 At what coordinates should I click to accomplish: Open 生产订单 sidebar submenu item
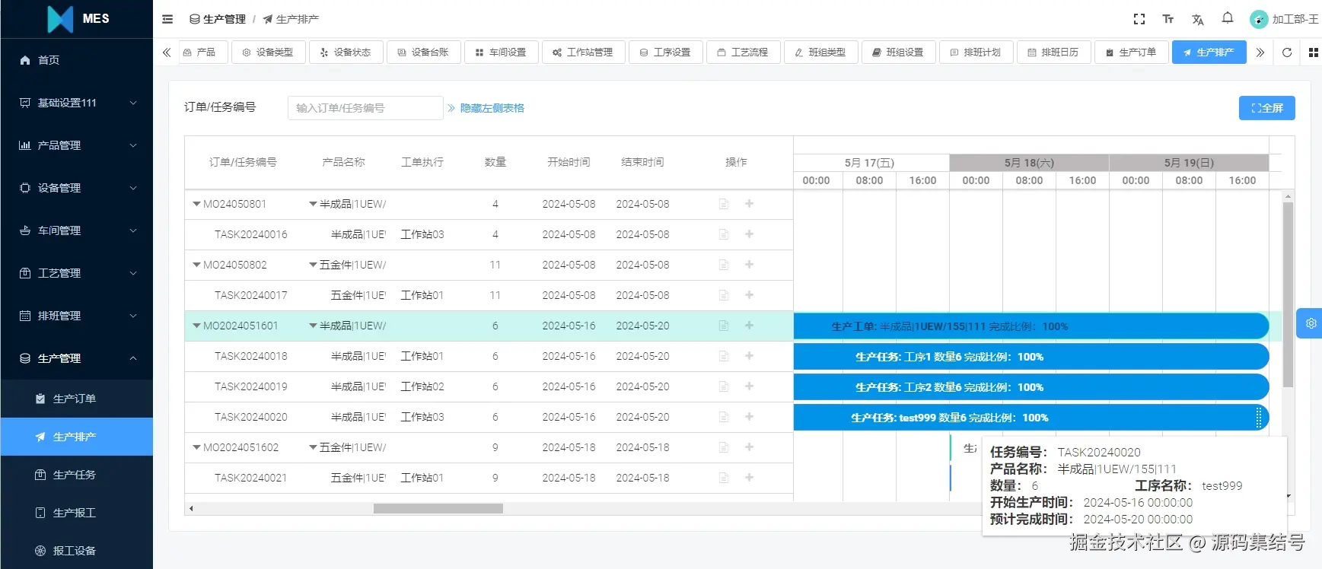(x=76, y=399)
